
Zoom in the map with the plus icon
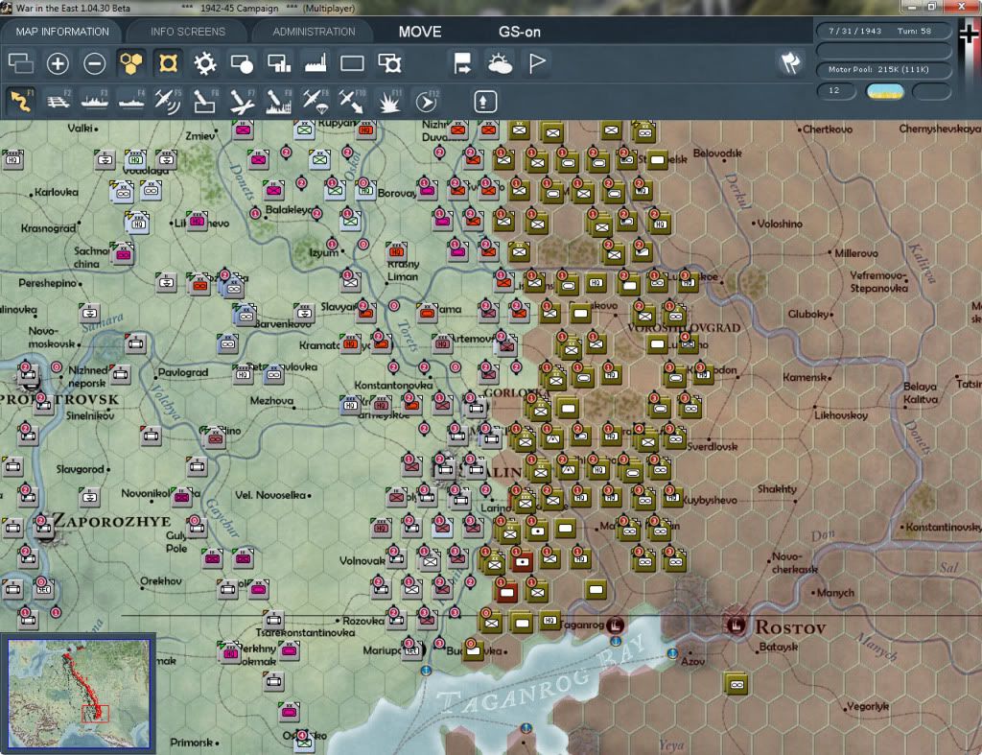pyautogui.click(x=58, y=63)
